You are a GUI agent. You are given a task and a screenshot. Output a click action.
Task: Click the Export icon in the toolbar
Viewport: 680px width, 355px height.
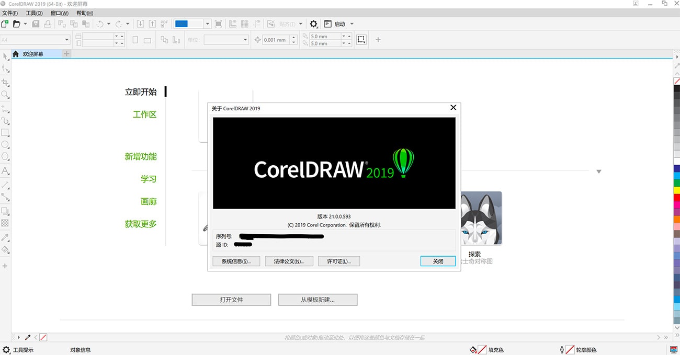click(x=152, y=24)
